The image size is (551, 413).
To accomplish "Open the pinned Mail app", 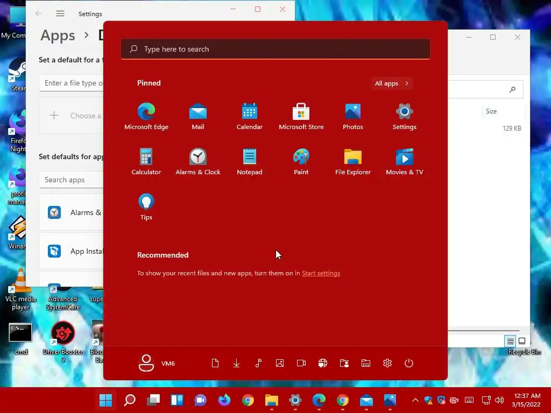I will click(x=198, y=117).
